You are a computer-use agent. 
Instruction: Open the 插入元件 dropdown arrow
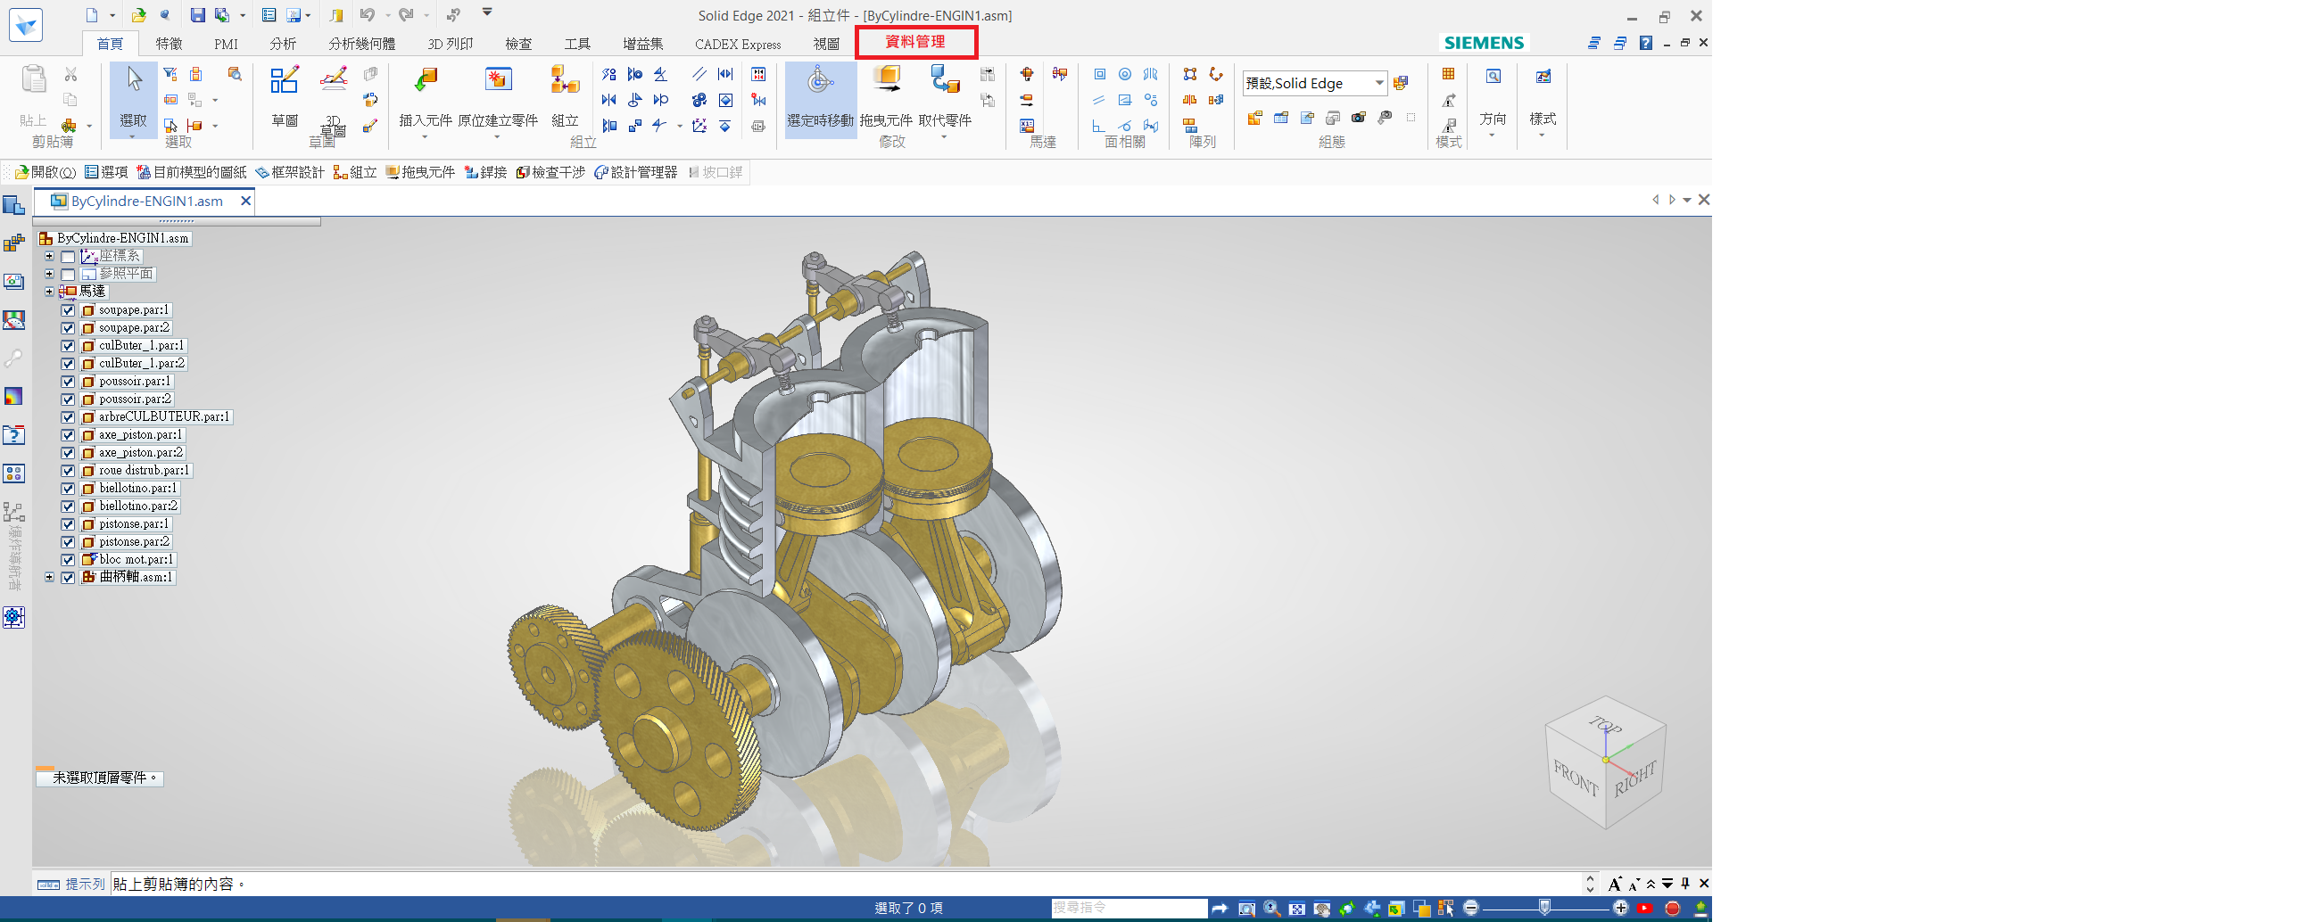click(x=425, y=136)
